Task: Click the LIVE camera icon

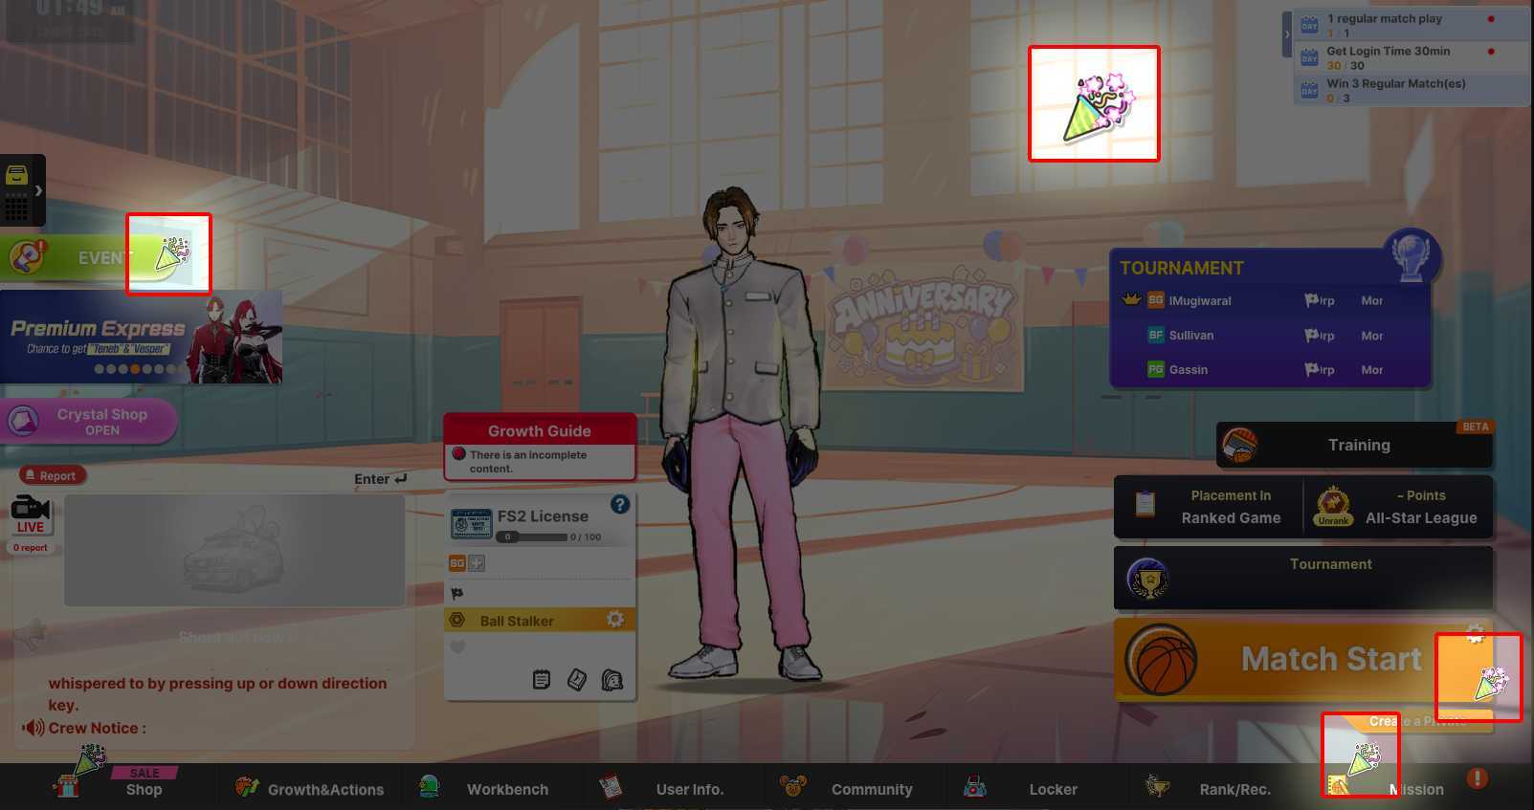Action: pos(30,508)
